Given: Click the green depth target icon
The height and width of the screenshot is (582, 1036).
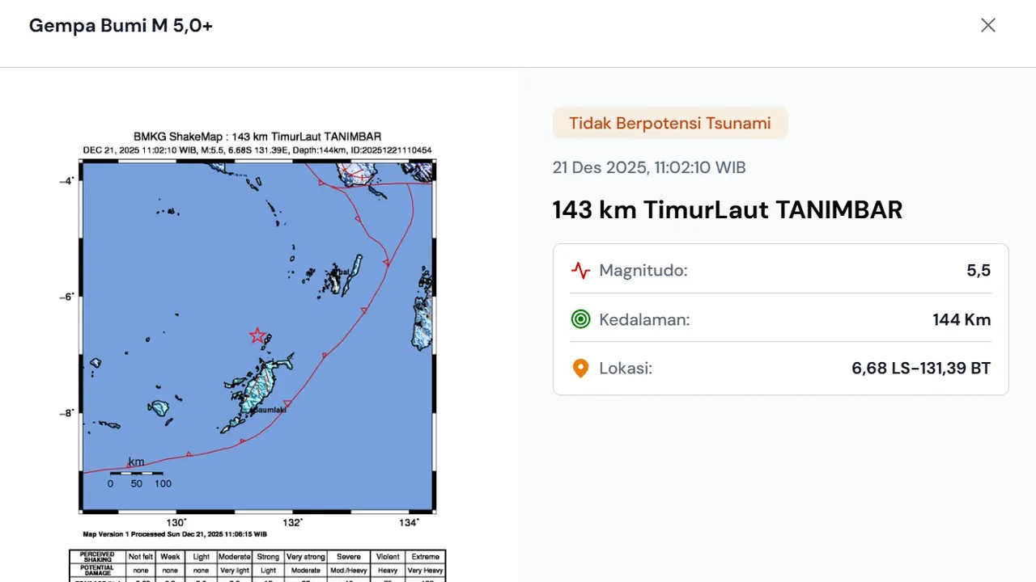Looking at the screenshot, I should click(580, 319).
